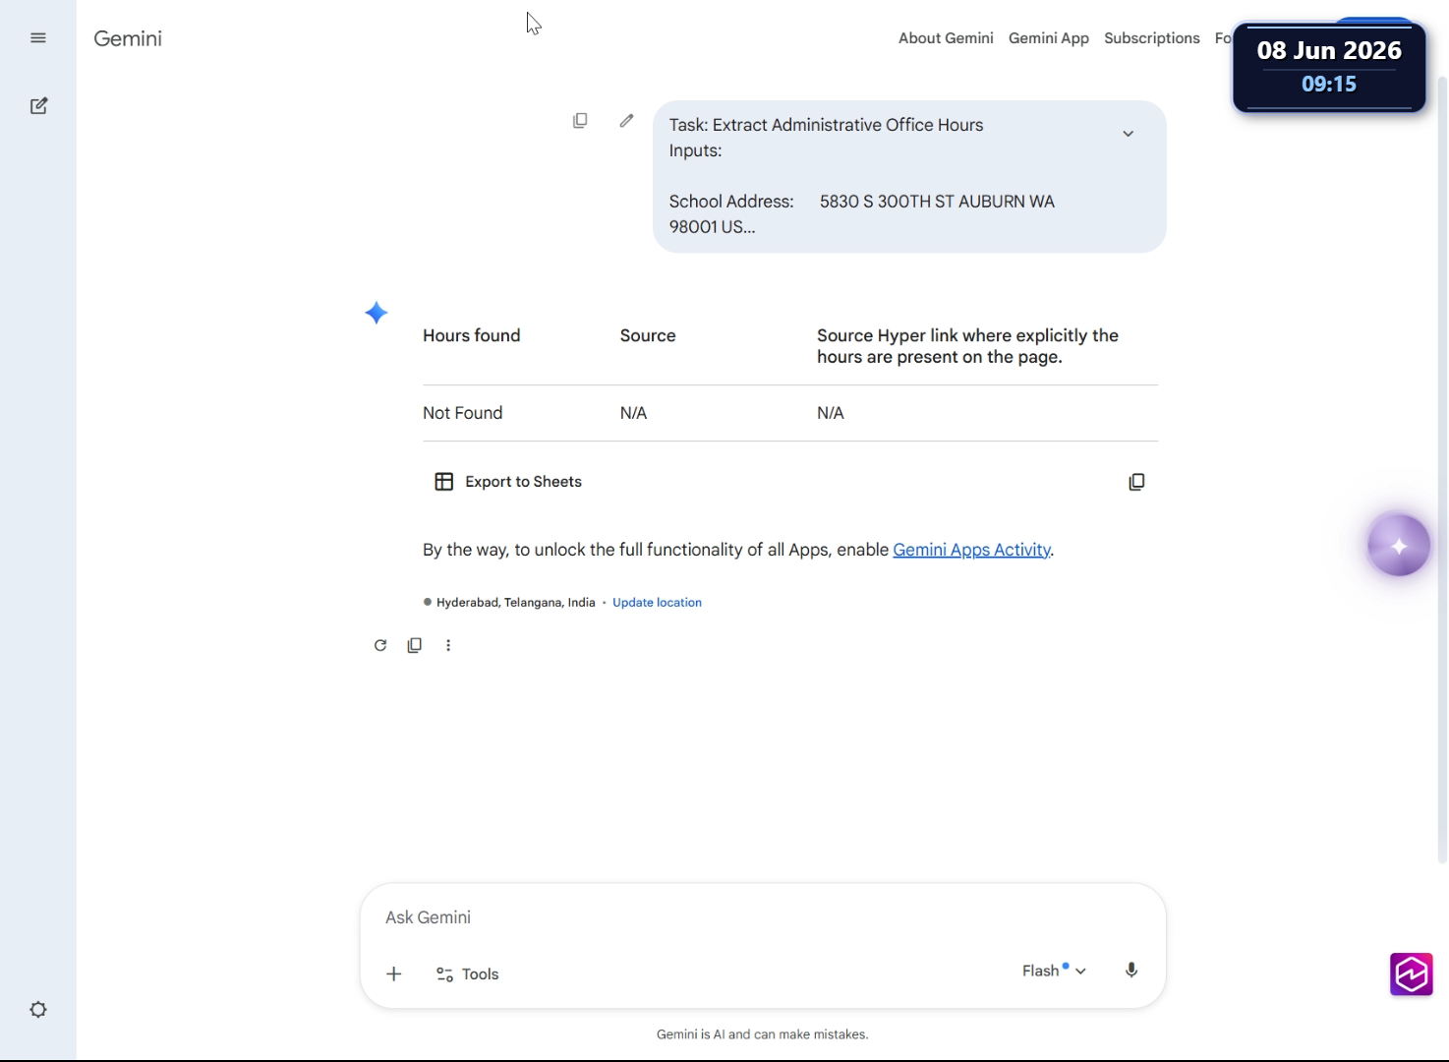The height and width of the screenshot is (1062, 1449).
Task: Select the 'Hours found' column header
Action: point(472,335)
